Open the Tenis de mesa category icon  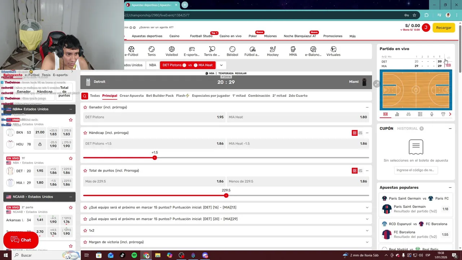tap(212, 49)
